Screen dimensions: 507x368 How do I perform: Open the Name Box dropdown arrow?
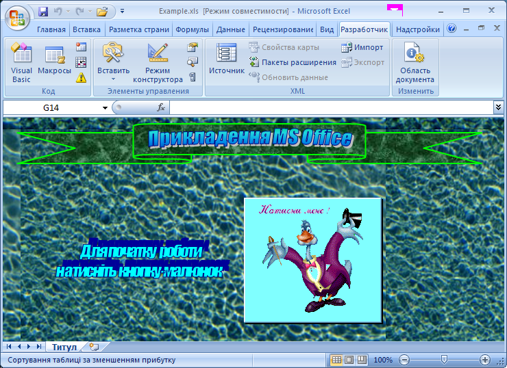(x=105, y=108)
